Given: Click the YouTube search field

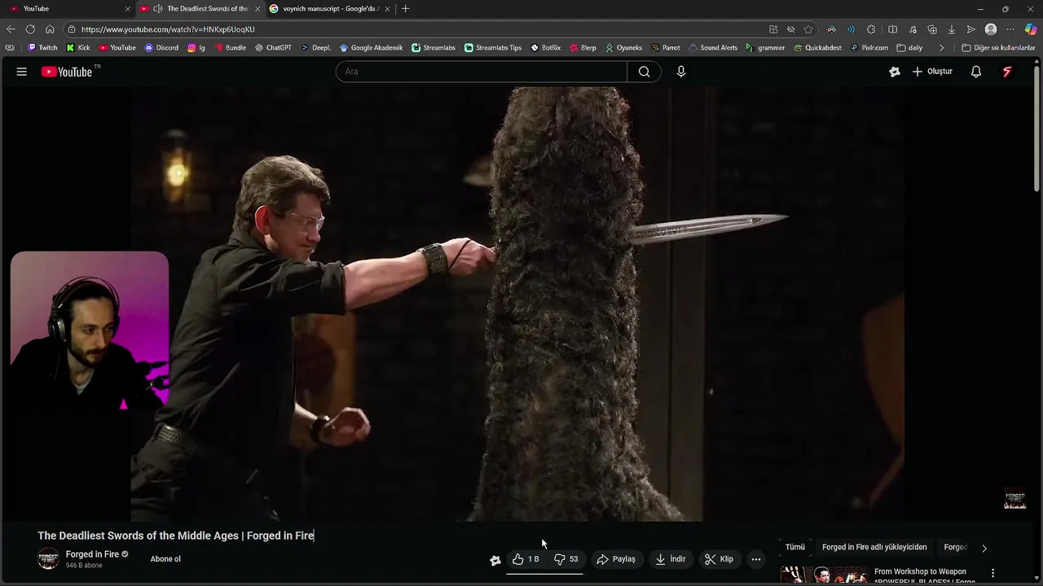Looking at the screenshot, I should coord(481,72).
